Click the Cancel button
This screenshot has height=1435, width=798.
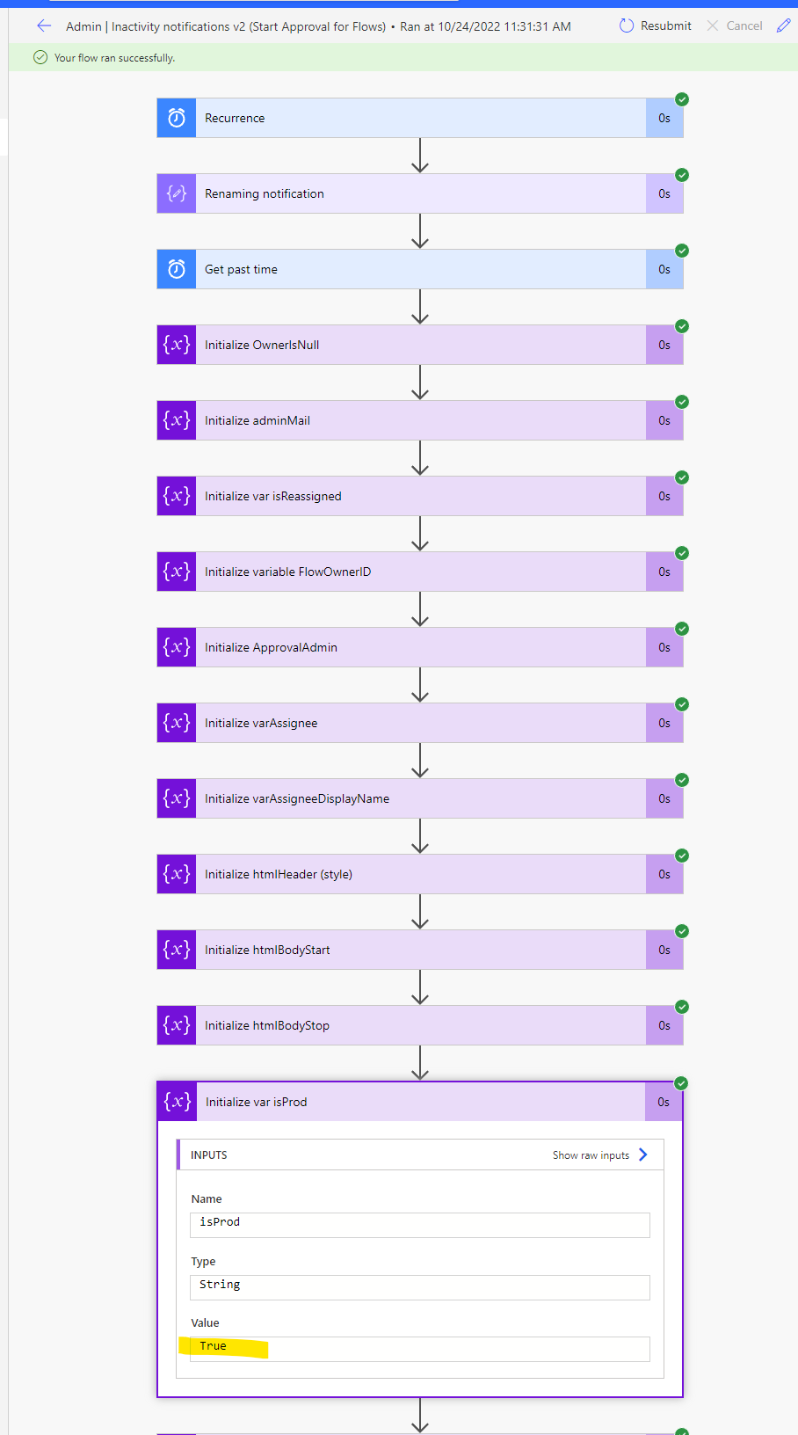point(734,25)
